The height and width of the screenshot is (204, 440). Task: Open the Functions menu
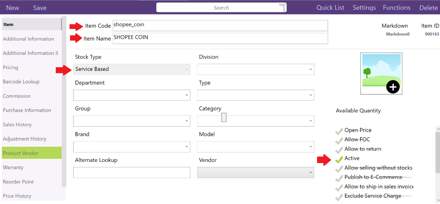tap(397, 8)
